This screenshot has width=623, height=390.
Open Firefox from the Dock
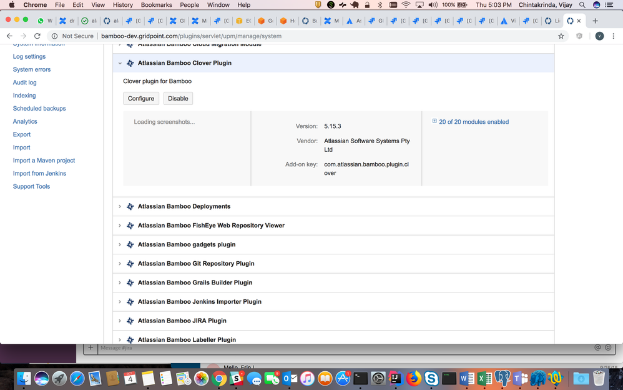413,378
